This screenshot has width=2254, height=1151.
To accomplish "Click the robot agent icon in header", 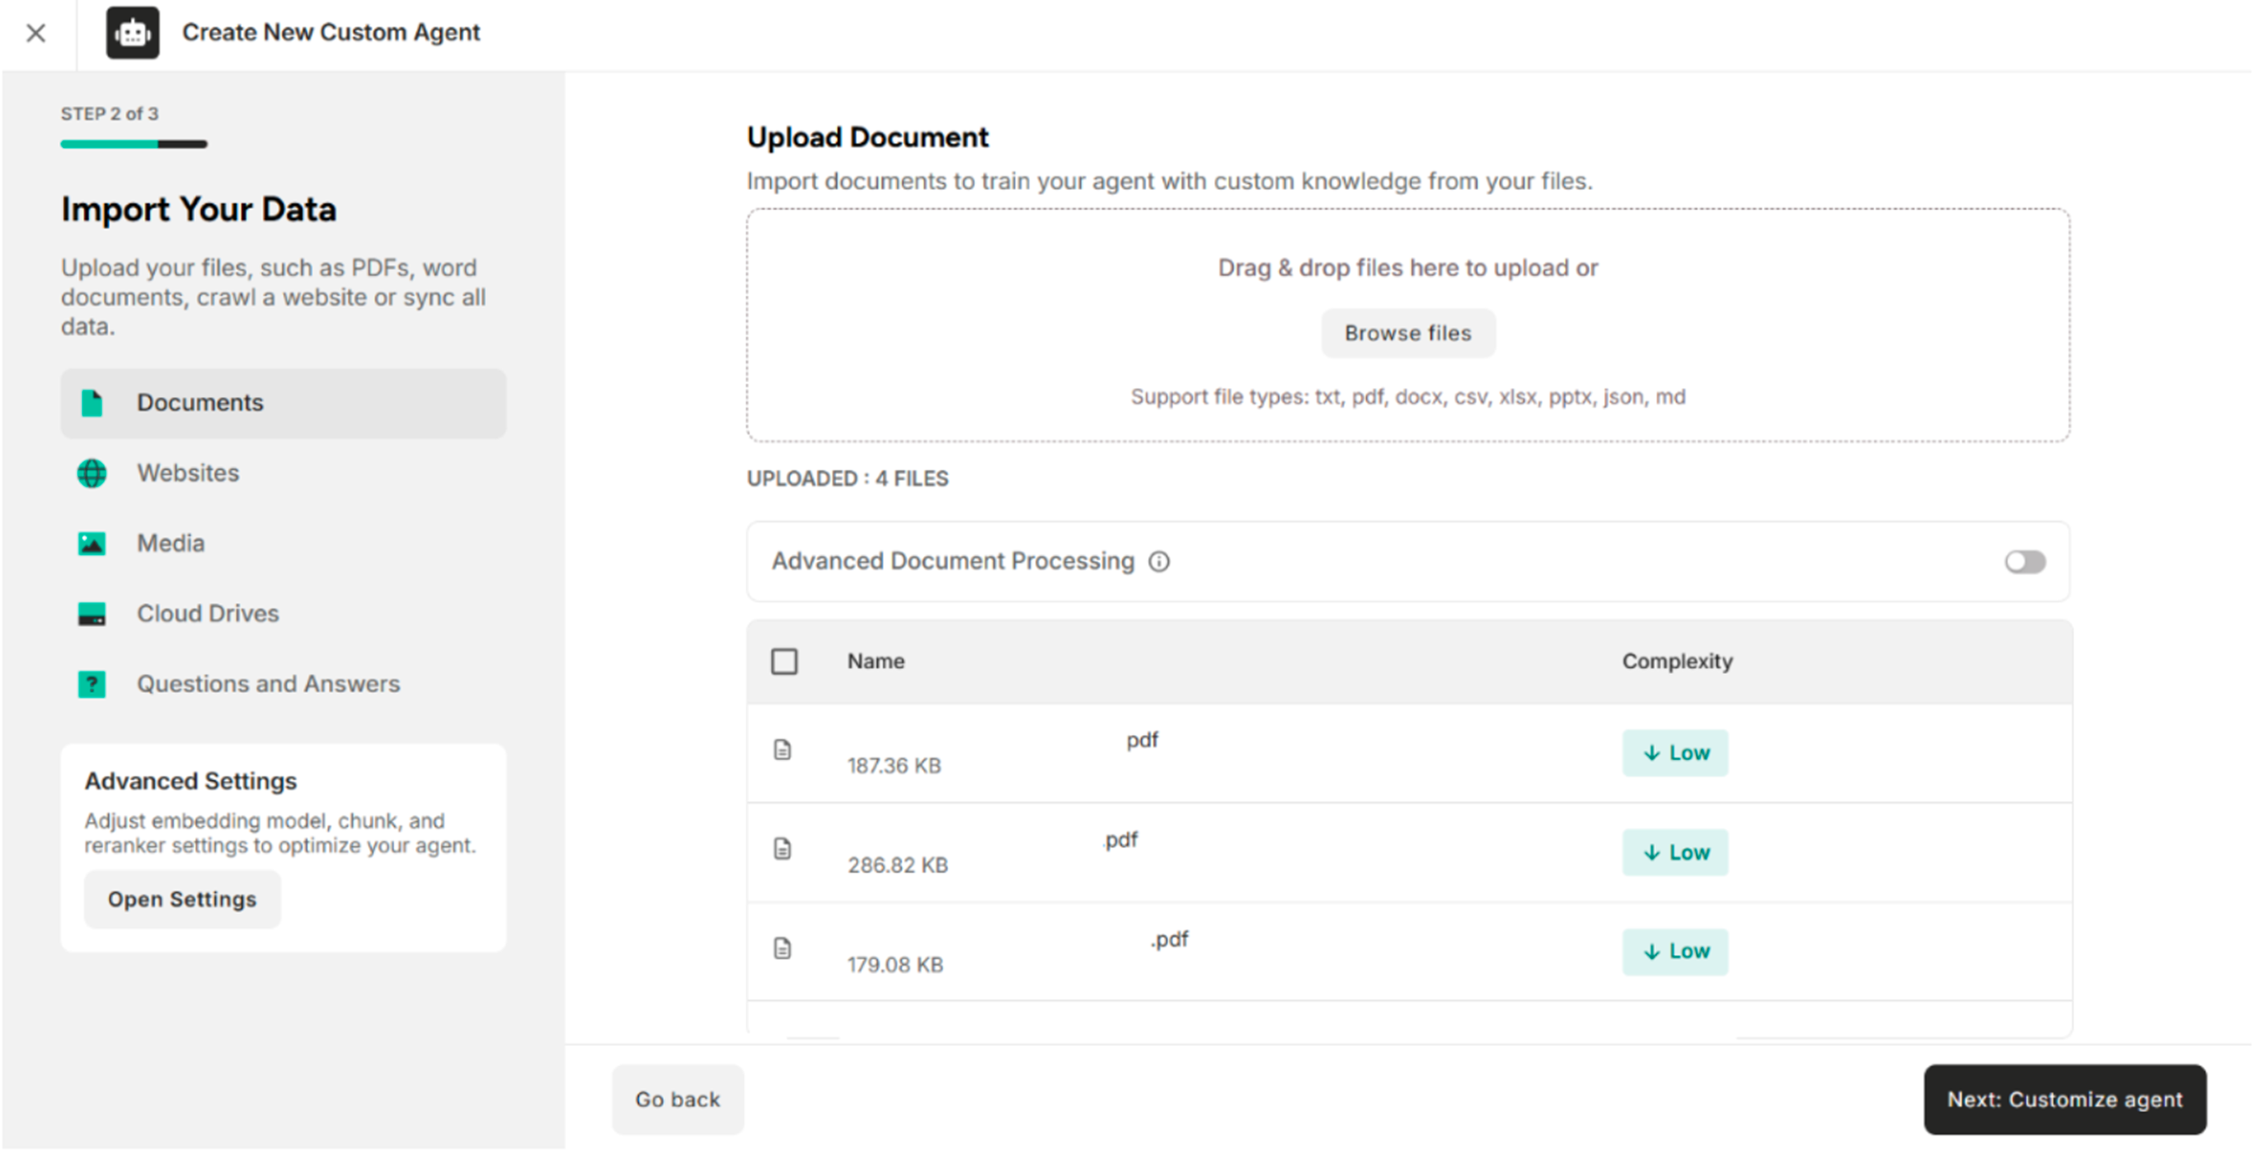I will pos(132,33).
